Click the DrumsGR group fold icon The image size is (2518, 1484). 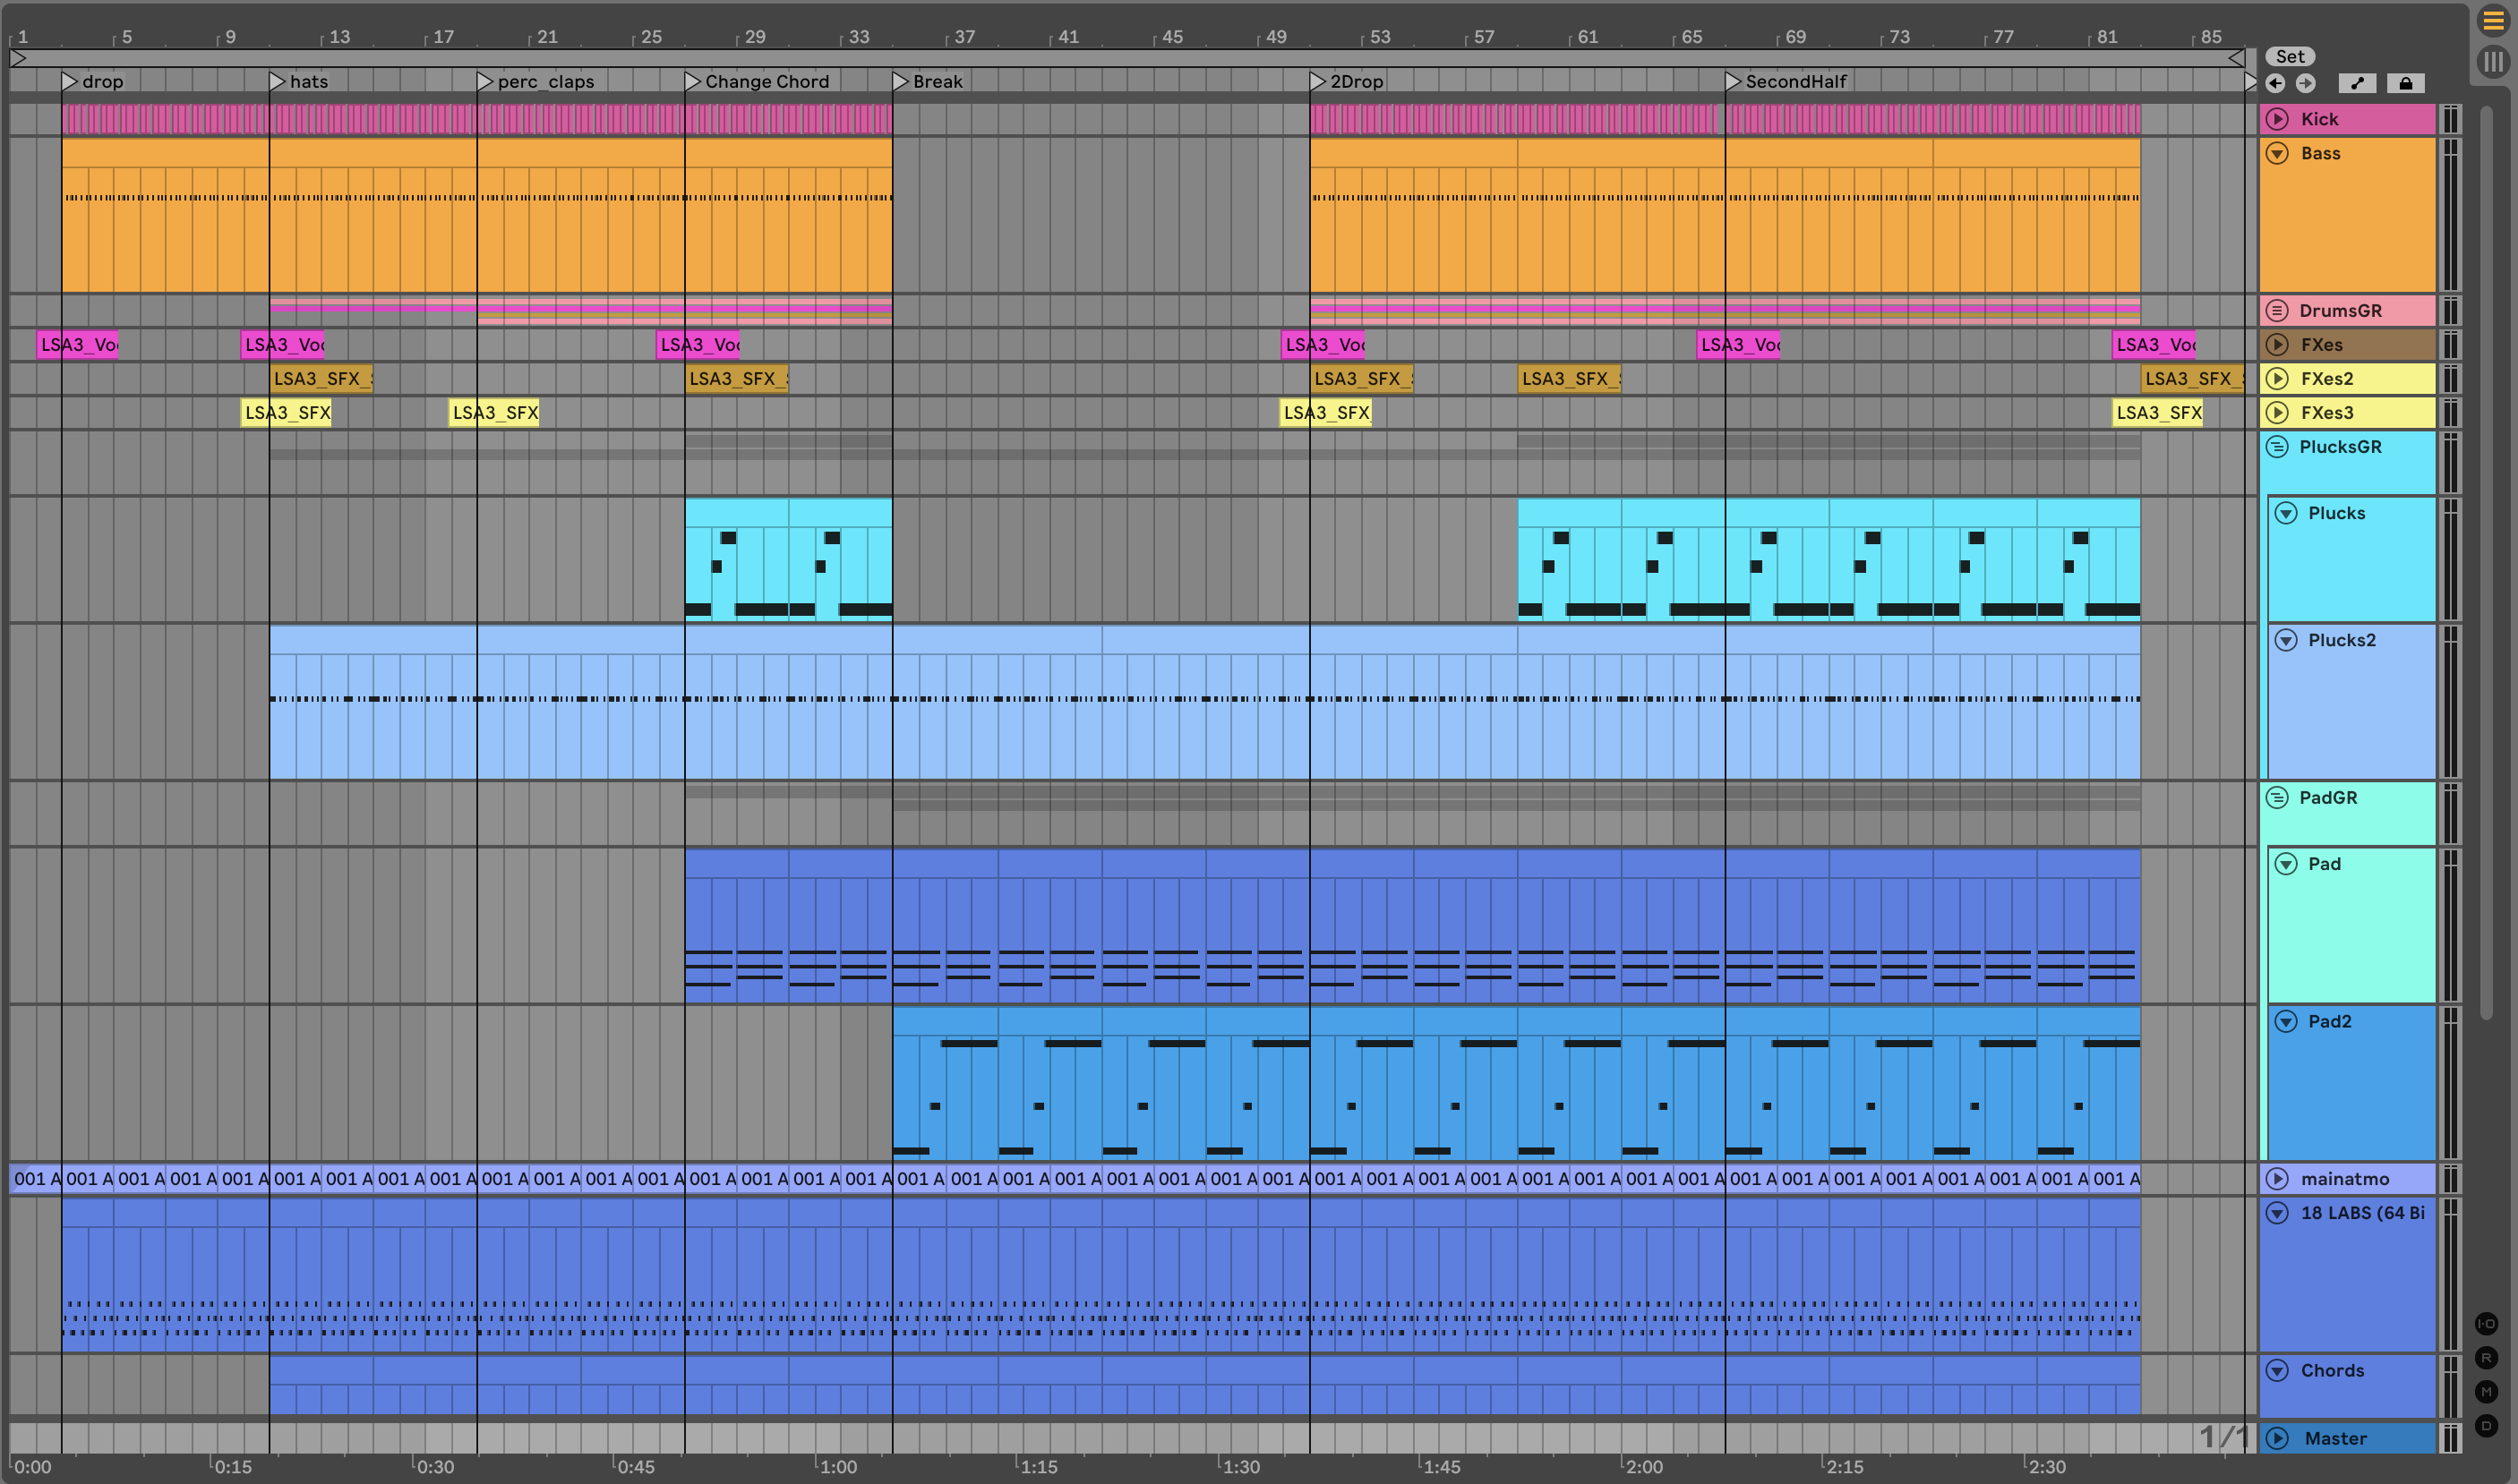pyautogui.click(x=2277, y=310)
